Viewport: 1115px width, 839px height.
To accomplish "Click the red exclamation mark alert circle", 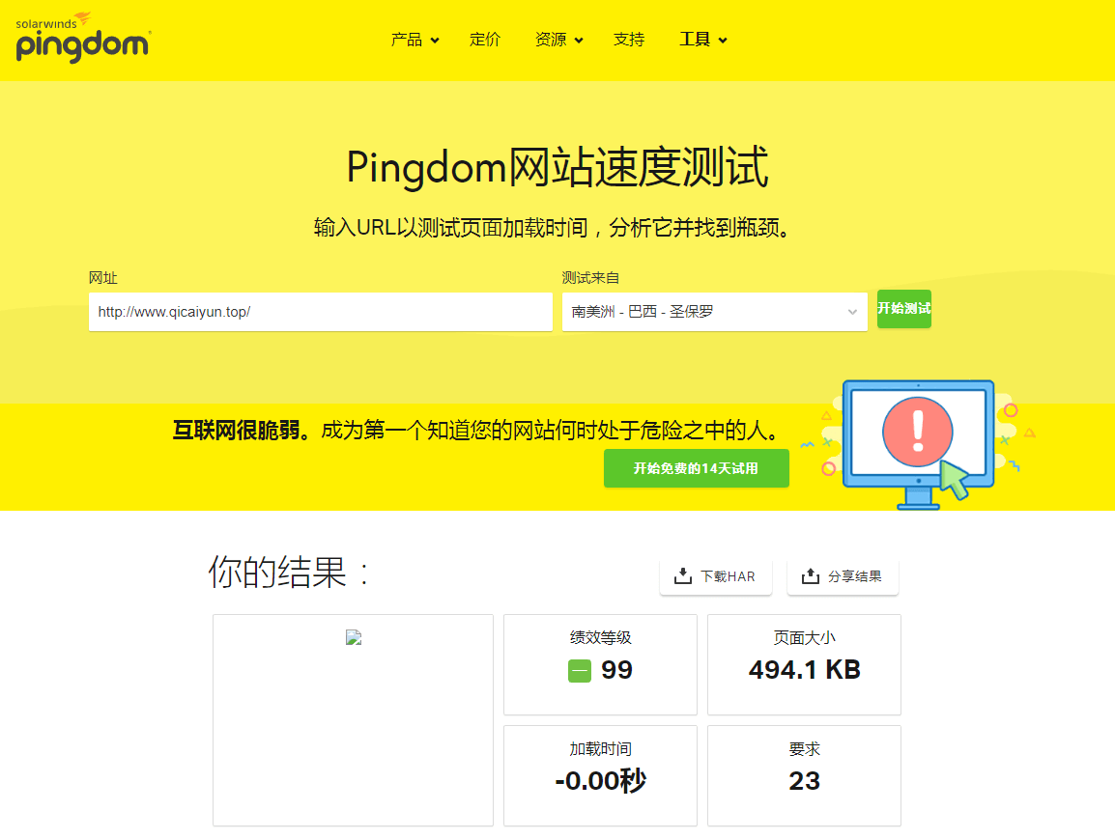I will (917, 432).
